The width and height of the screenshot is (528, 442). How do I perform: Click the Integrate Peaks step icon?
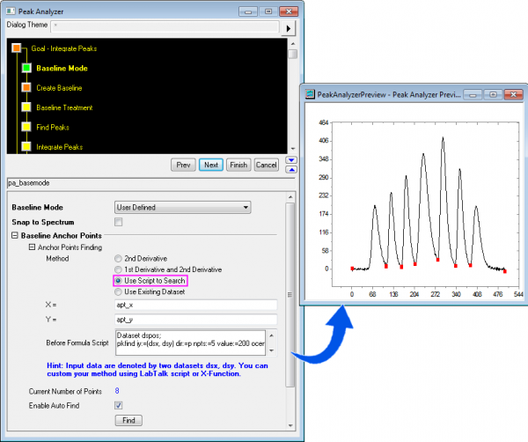(x=26, y=145)
